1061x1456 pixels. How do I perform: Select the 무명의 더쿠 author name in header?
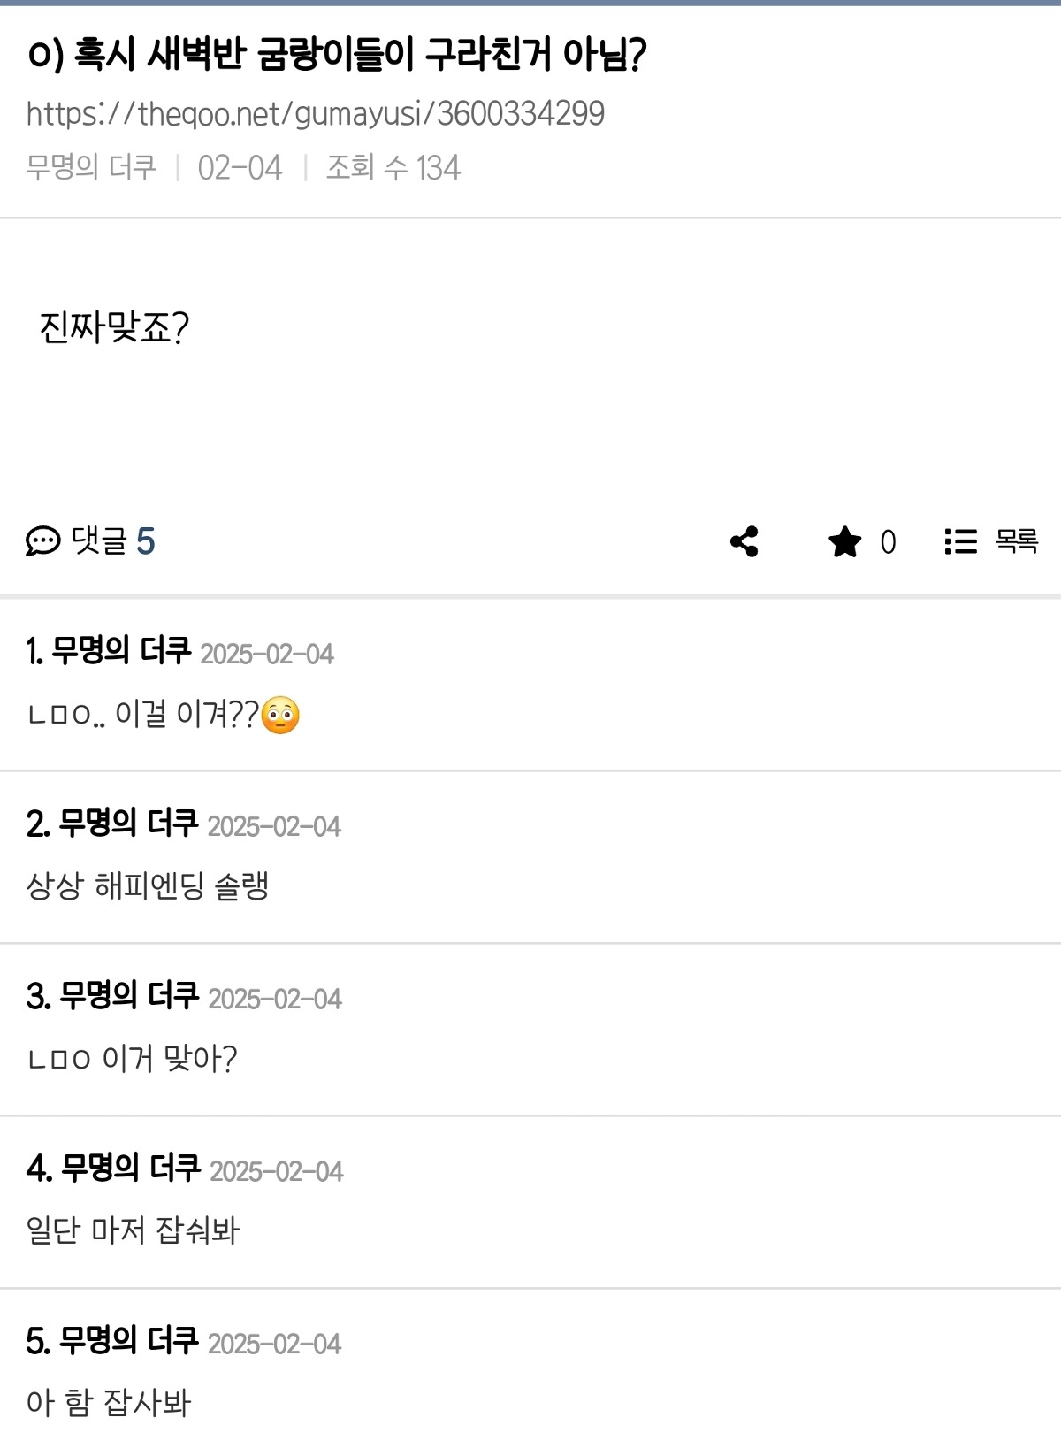[91, 167]
